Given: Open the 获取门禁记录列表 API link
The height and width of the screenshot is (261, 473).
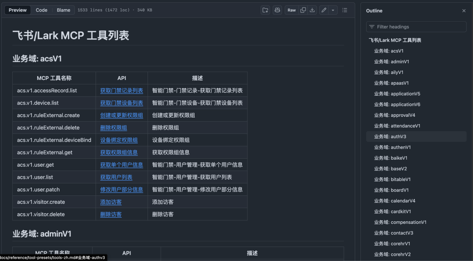Looking at the screenshot, I should pyautogui.click(x=121, y=90).
